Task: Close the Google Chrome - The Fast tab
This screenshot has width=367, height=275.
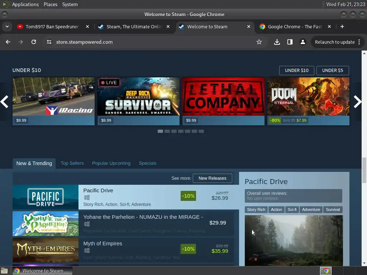Action: click(329, 26)
